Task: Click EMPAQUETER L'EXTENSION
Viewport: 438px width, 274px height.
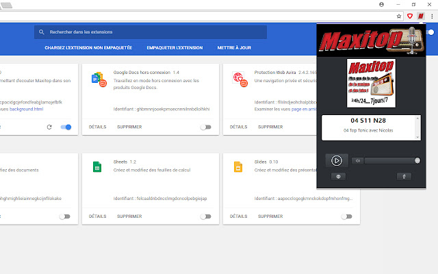Action: coord(175,48)
